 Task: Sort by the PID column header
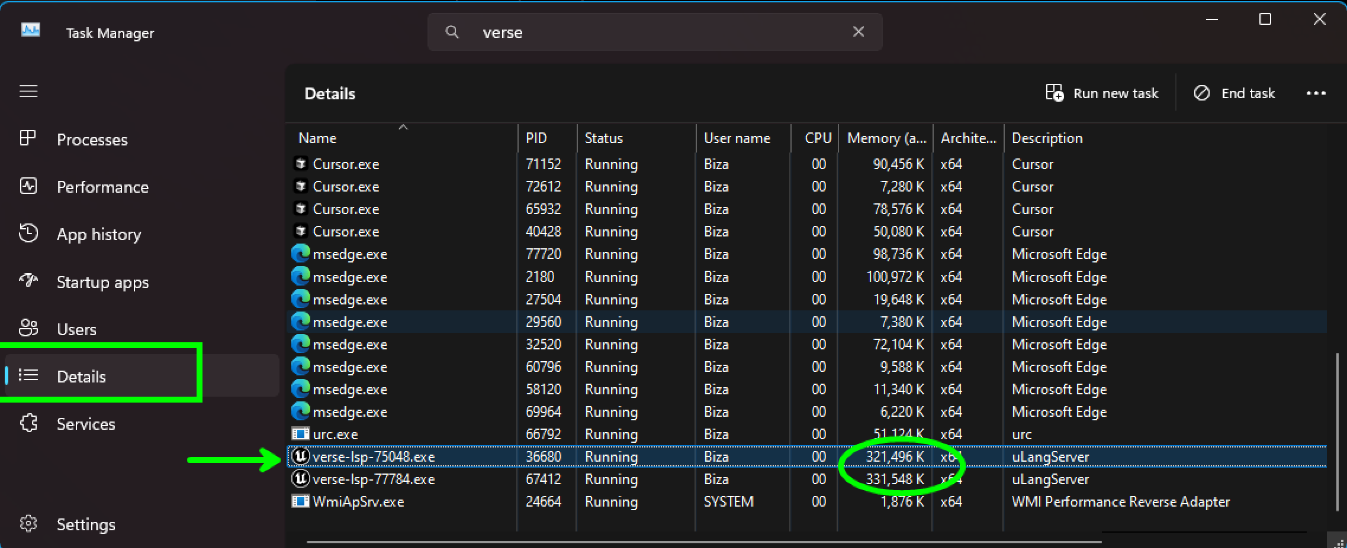point(536,138)
